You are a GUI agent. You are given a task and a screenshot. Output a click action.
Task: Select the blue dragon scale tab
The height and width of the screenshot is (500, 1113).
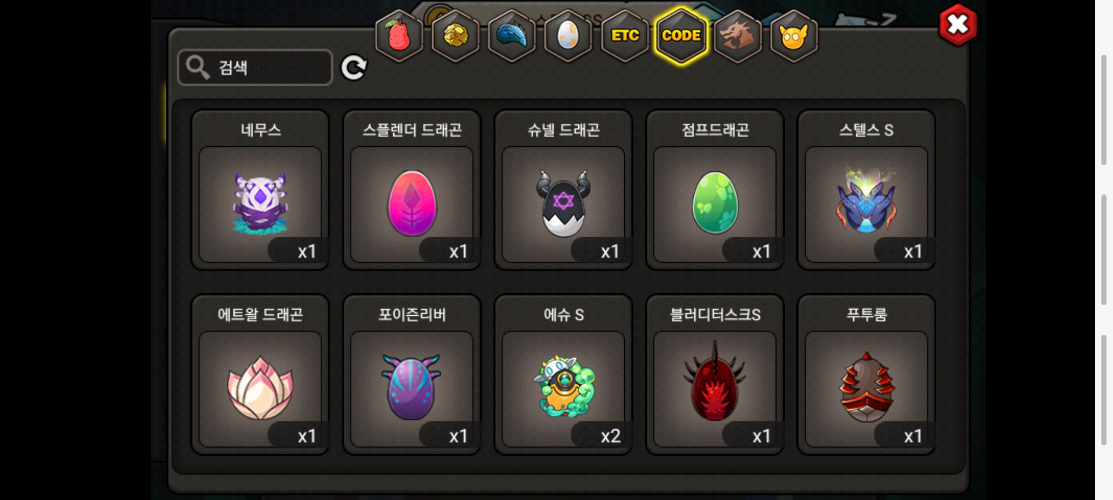pos(512,36)
